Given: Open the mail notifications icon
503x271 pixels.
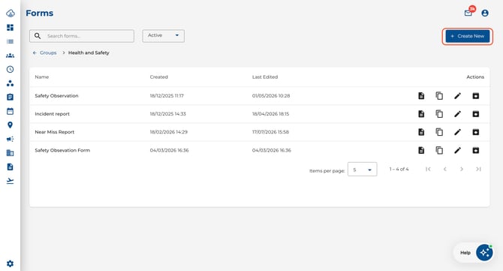Looking at the screenshot, I should [x=468, y=13].
